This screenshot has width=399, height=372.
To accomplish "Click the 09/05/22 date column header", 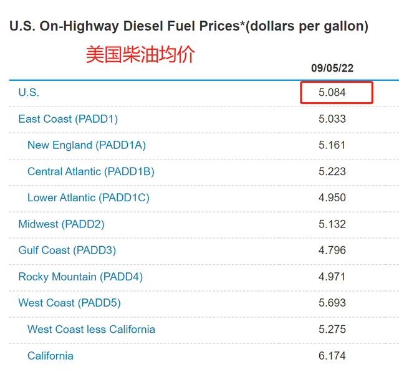I will [x=332, y=69].
